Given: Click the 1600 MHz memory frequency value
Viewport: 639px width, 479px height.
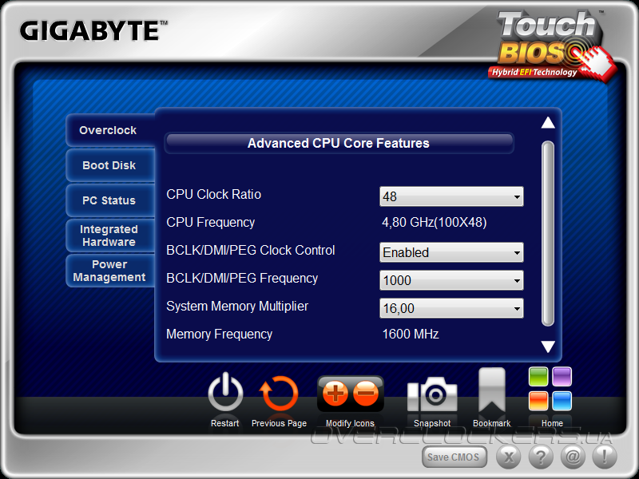Looking at the screenshot, I should 411,334.
